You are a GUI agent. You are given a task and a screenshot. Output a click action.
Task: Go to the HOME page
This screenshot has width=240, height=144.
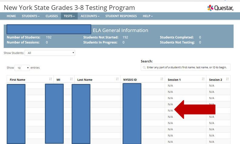[x=11, y=16]
